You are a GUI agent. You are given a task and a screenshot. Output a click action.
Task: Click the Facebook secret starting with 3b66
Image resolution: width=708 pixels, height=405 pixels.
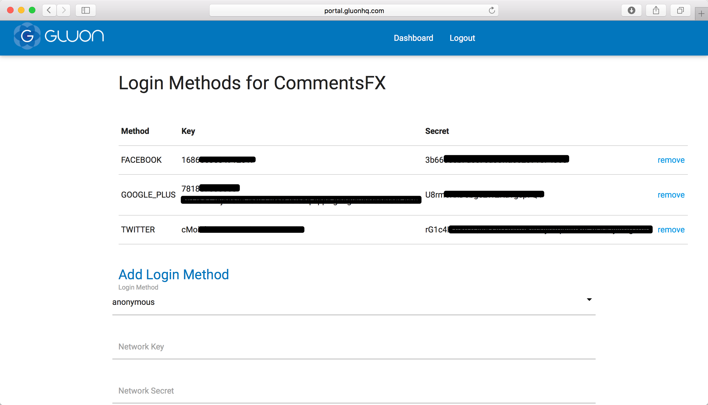[x=497, y=159]
